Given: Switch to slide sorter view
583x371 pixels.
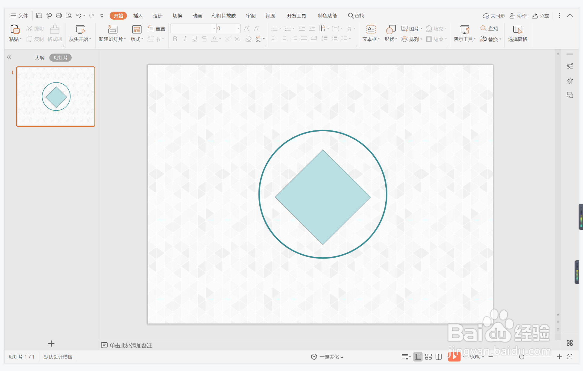Looking at the screenshot, I should pos(428,357).
